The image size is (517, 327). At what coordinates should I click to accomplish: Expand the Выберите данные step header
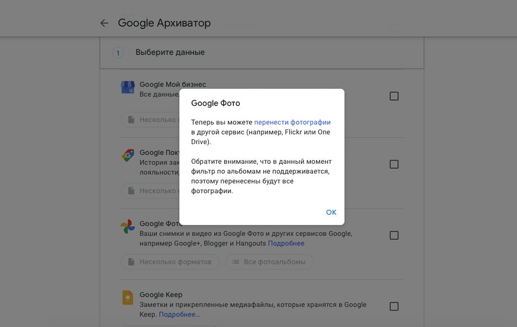(x=262, y=52)
